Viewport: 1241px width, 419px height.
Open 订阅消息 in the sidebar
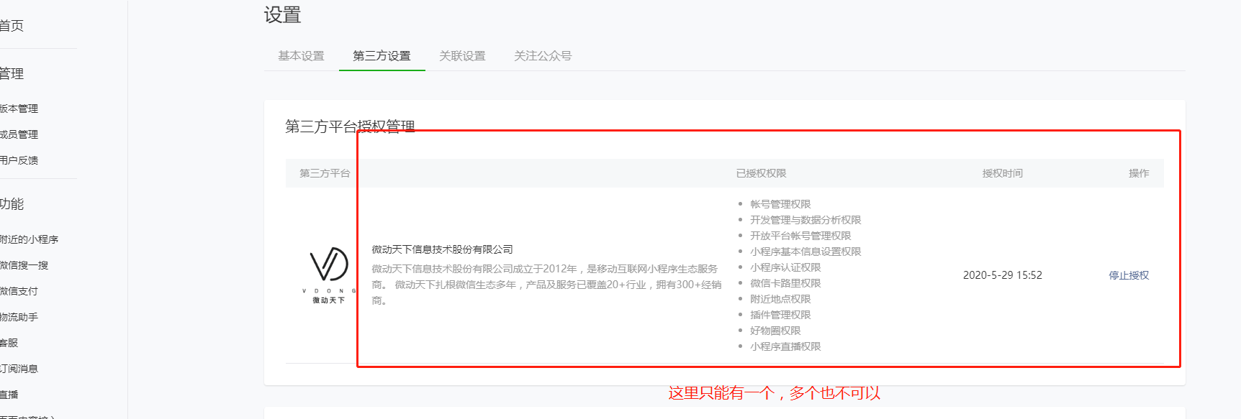coord(19,369)
